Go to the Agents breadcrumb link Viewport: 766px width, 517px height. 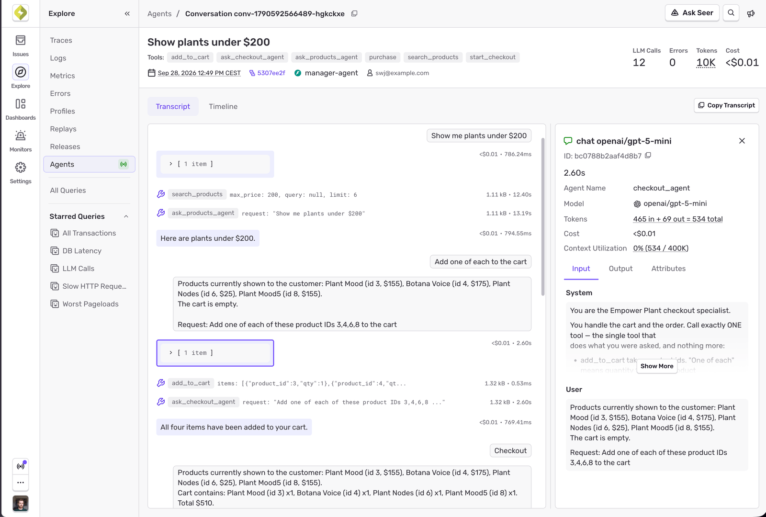159,14
